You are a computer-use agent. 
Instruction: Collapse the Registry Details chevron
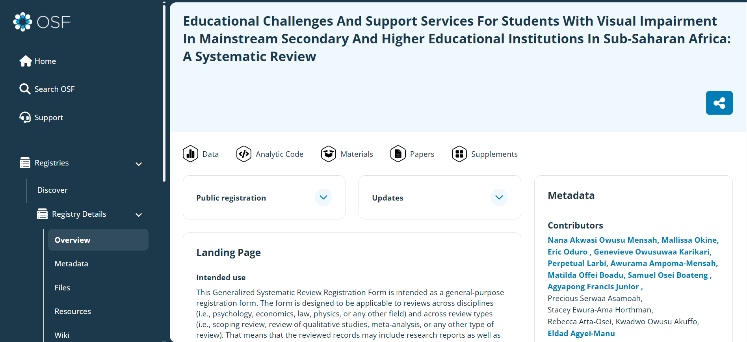tap(139, 215)
